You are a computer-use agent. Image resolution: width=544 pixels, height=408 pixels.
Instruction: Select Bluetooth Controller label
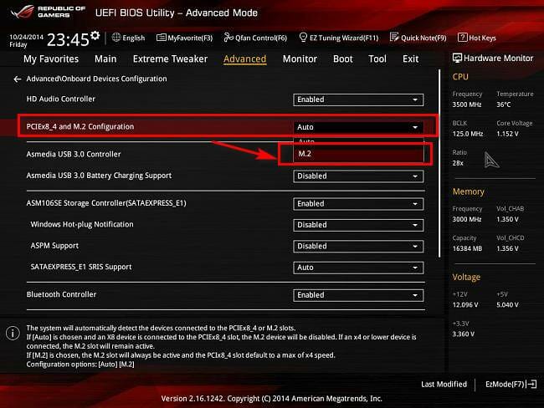click(x=61, y=294)
